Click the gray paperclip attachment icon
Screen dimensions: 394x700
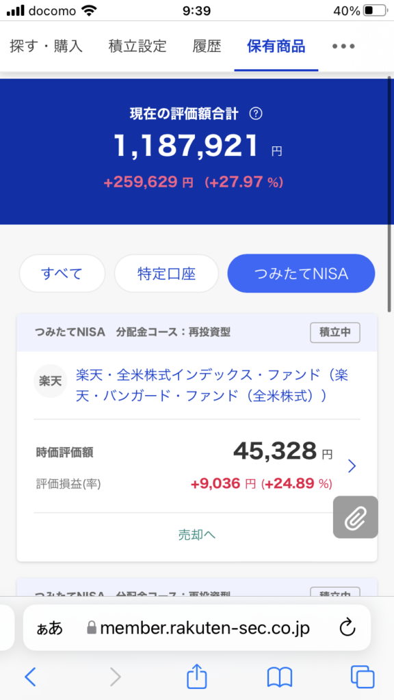tap(356, 517)
